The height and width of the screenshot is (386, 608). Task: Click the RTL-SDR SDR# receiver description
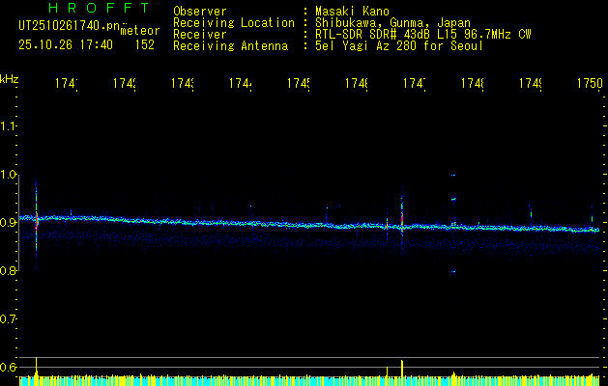click(x=423, y=35)
